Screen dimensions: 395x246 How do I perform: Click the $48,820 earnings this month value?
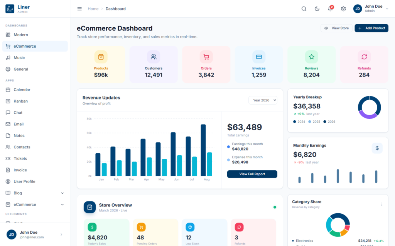[240, 149]
